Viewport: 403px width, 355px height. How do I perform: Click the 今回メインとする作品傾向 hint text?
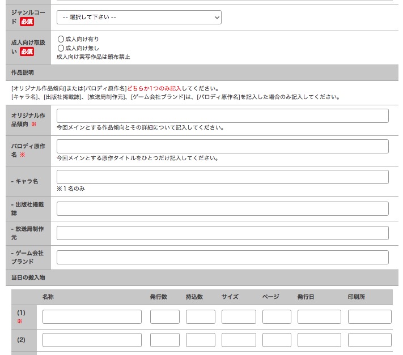click(x=140, y=127)
